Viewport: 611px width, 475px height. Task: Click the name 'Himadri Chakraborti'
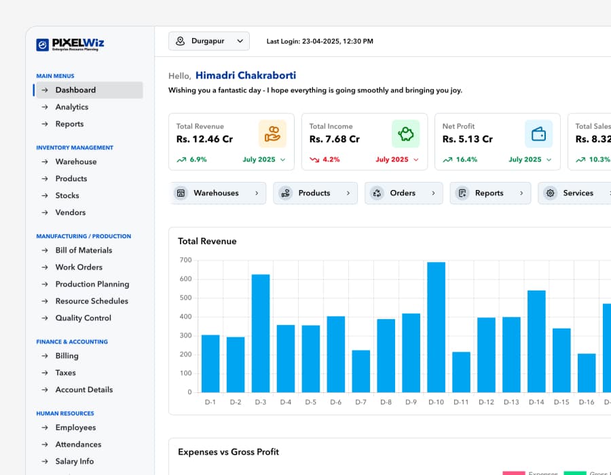point(246,75)
